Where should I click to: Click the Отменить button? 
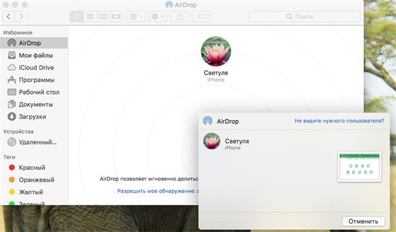pos(364,221)
